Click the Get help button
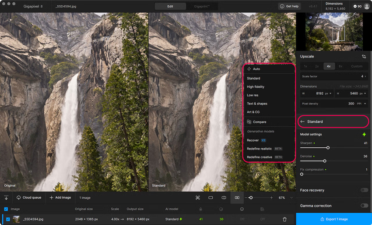372x225 pixels. 289,7
